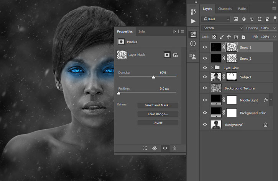Viewport: 278px width, 181px height.
Task: Filter layers by smart objects icon
Action: pos(267,19)
